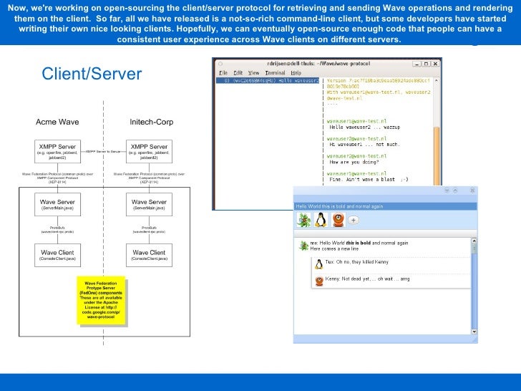Click Kenny's avatar beside his reply message
Screen dimensions: 521x391
click(x=319, y=281)
